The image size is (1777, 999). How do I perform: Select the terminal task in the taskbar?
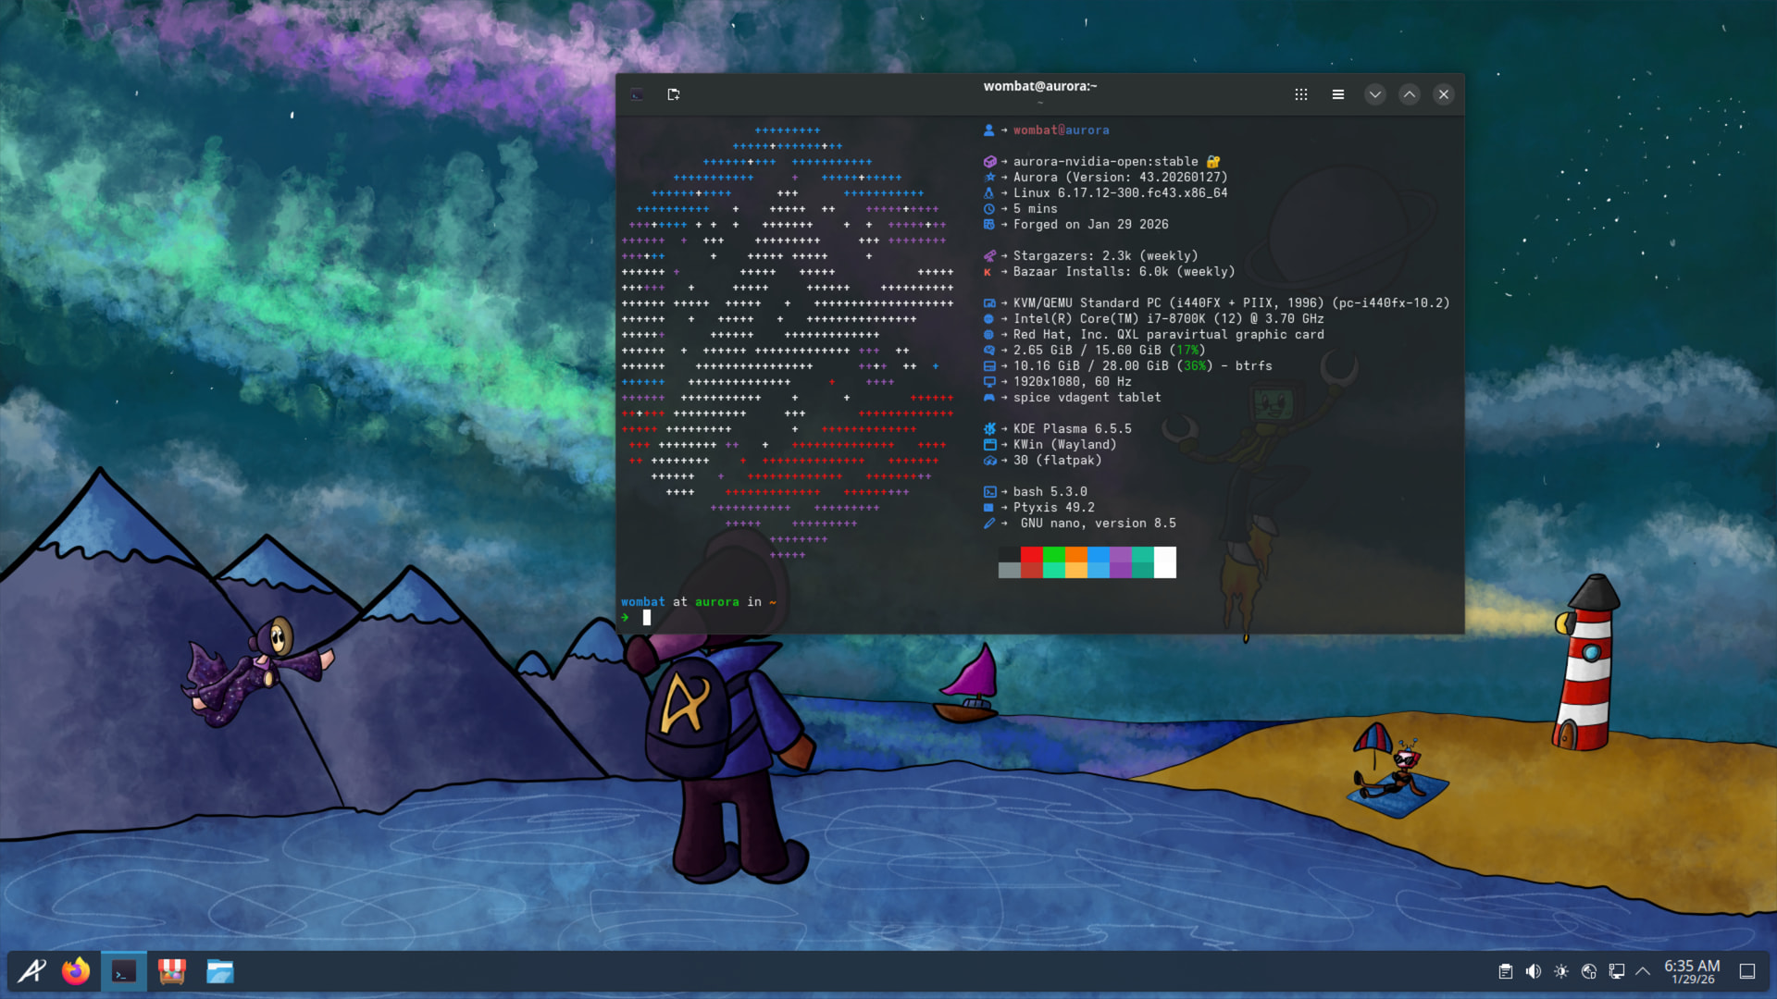(124, 971)
